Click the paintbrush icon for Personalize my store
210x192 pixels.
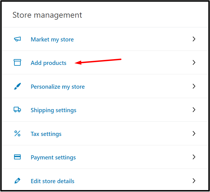pyautogui.click(x=17, y=86)
